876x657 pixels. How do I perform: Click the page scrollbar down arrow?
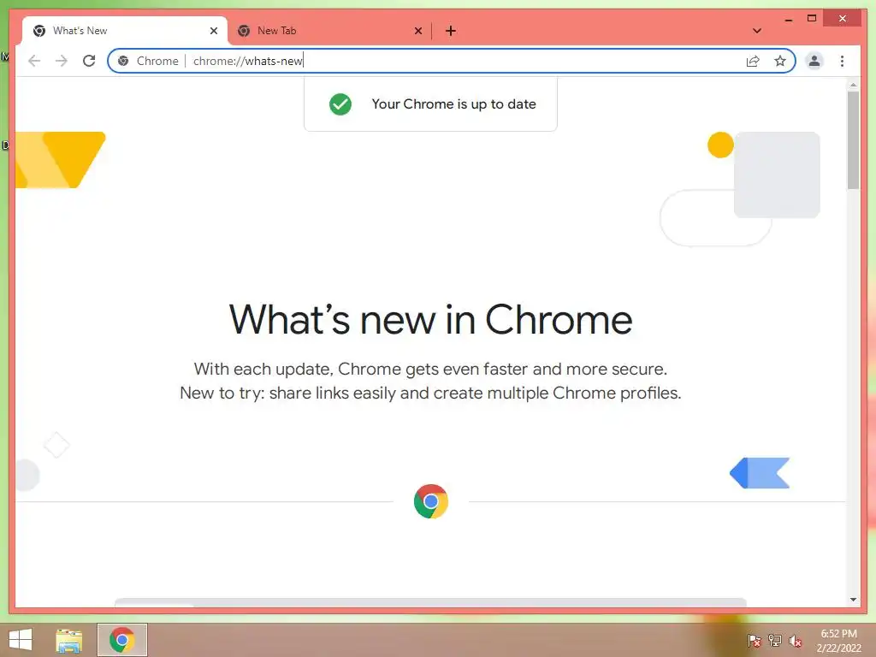coord(853,600)
